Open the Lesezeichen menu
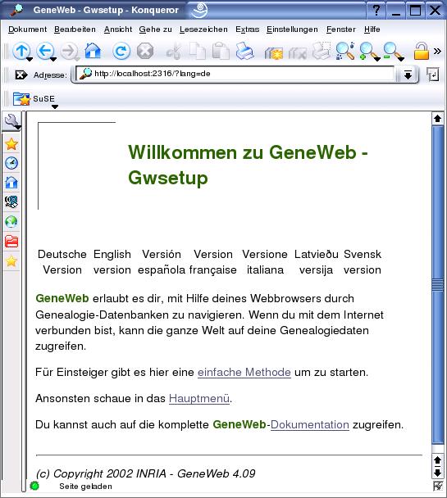Screen dimensions: 447x498 (x=203, y=29)
